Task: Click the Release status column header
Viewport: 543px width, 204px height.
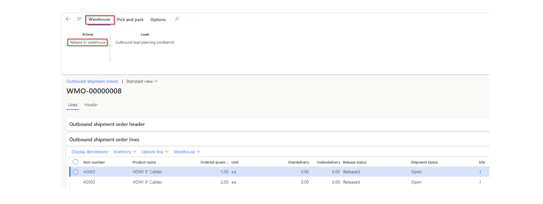Action: (355, 162)
